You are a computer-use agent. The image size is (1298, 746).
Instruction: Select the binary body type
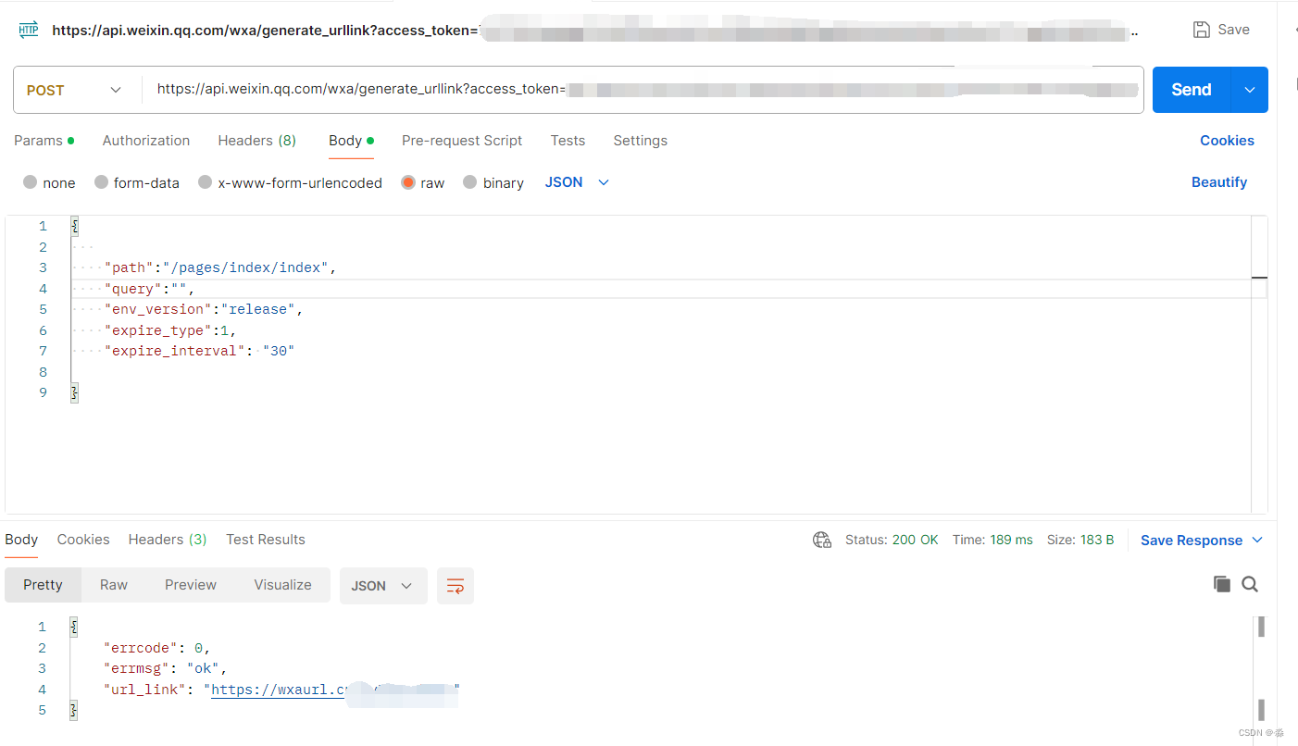tap(470, 182)
